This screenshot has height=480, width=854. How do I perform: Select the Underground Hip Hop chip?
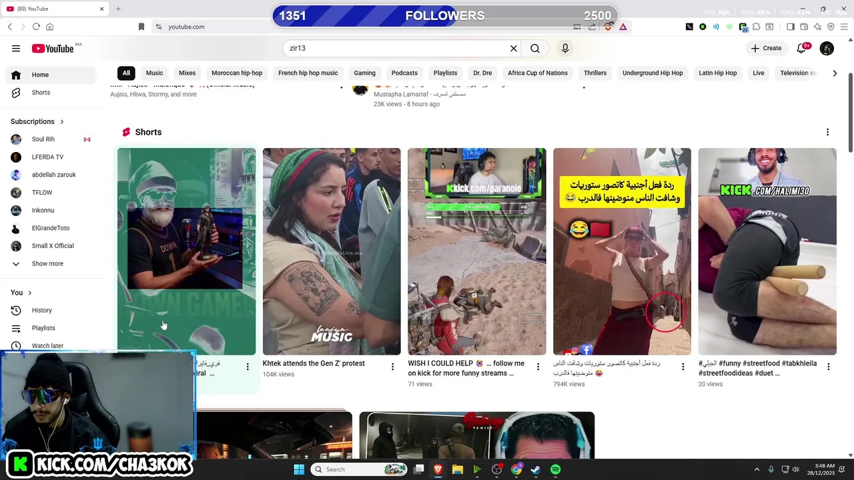(x=653, y=73)
